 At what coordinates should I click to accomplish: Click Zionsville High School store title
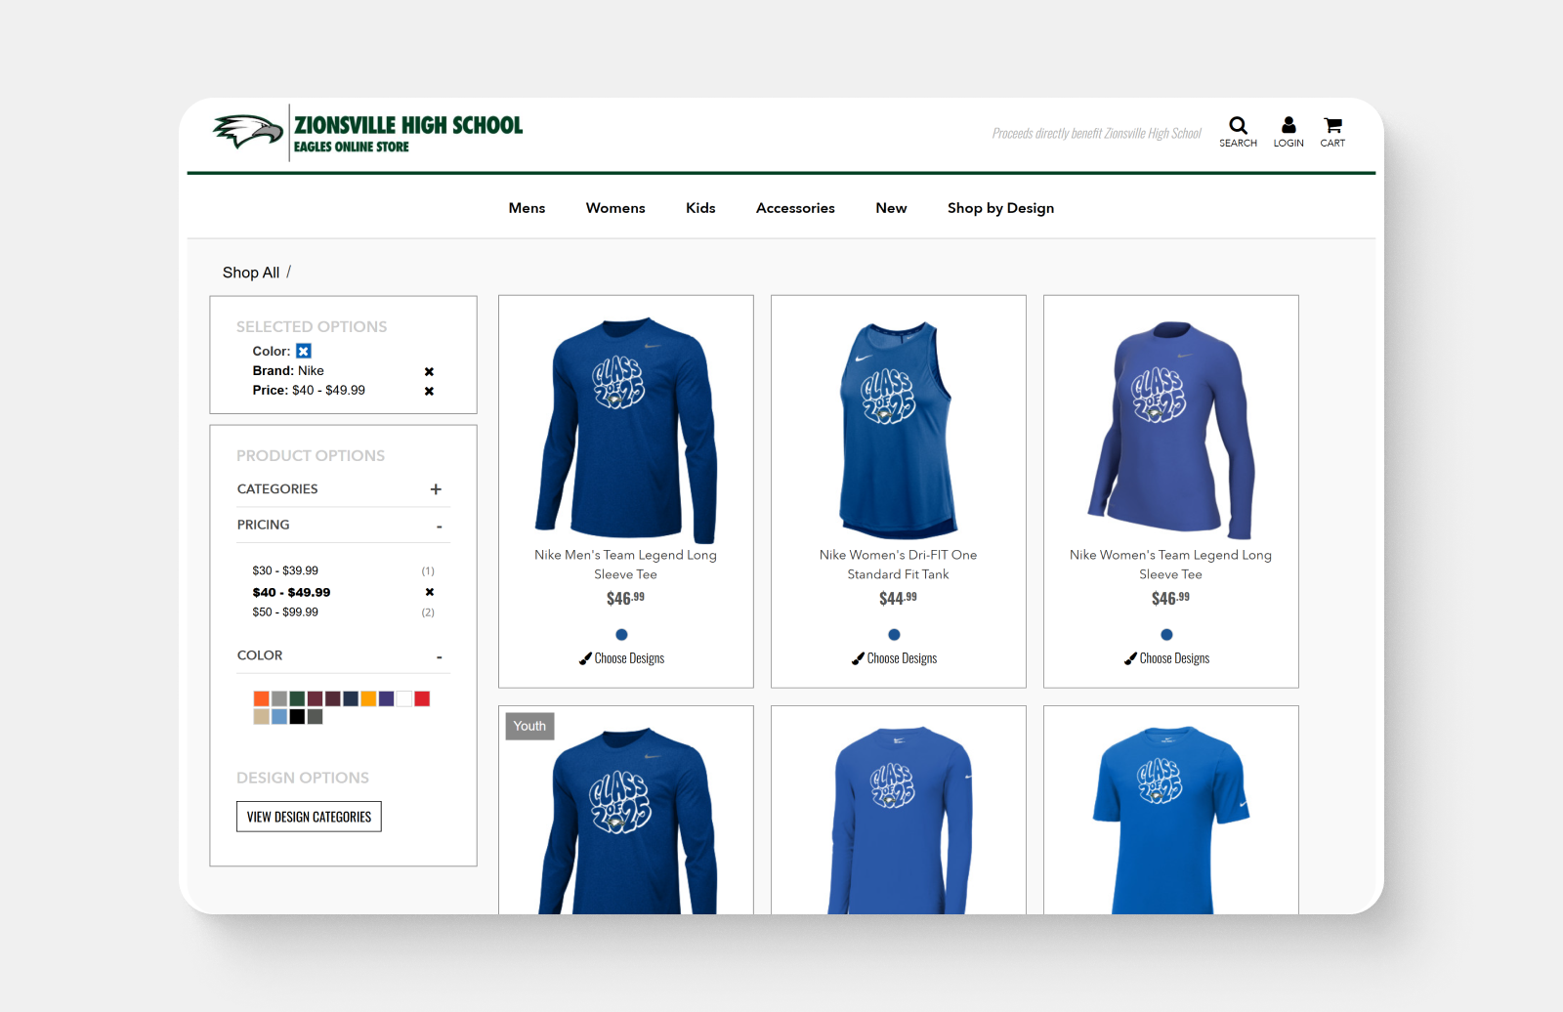point(408,125)
